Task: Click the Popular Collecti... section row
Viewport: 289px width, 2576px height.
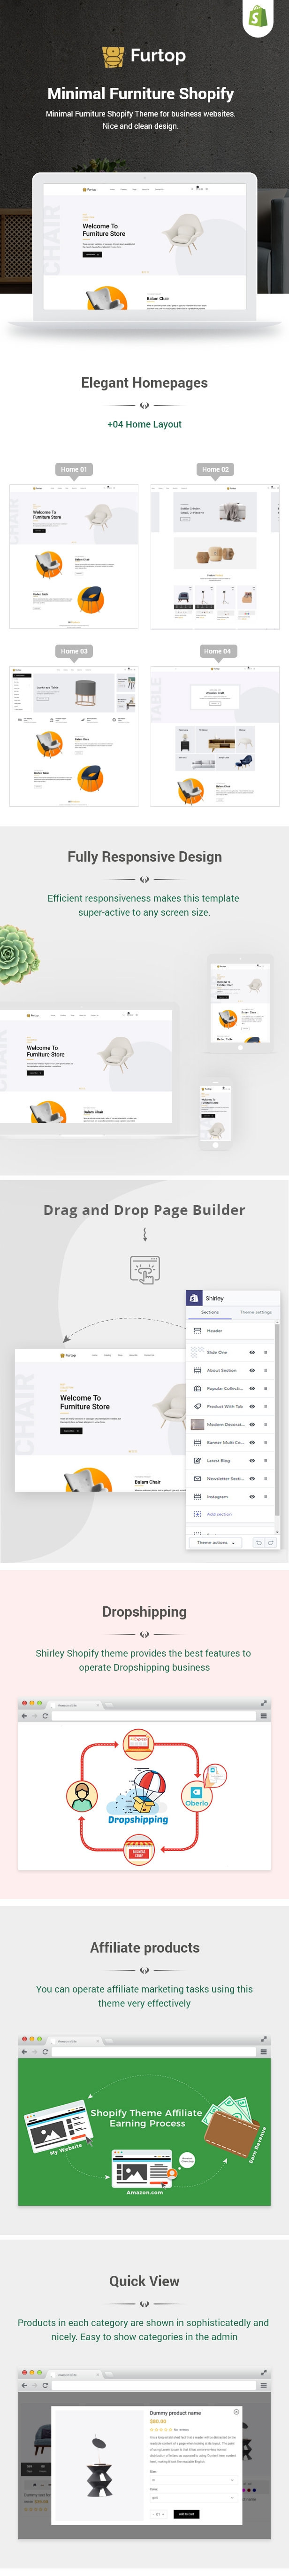Action: [230, 1388]
